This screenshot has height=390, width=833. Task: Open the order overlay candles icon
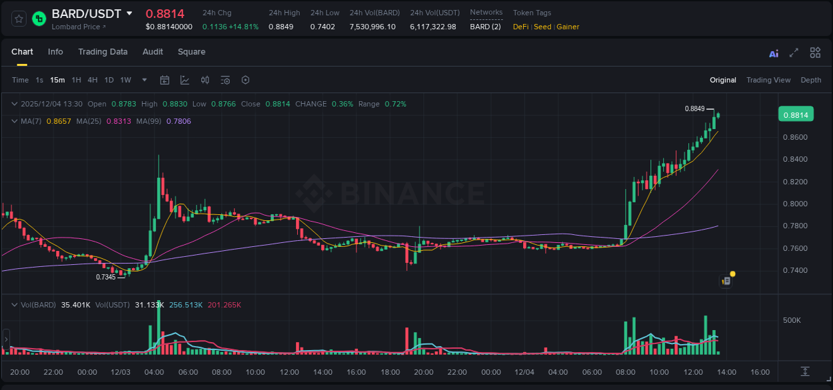(x=205, y=80)
